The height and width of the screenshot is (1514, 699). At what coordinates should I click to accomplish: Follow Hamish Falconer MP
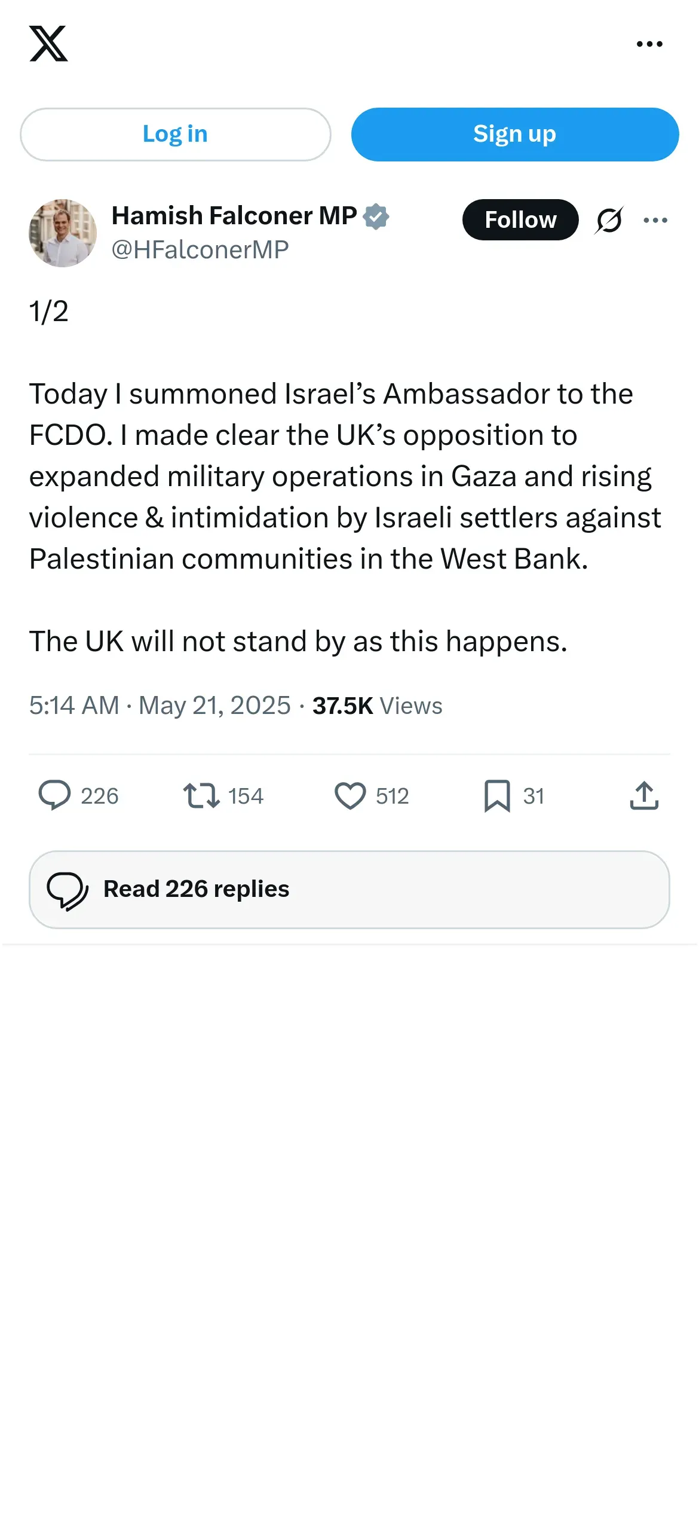pyautogui.click(x=520, y=220)
